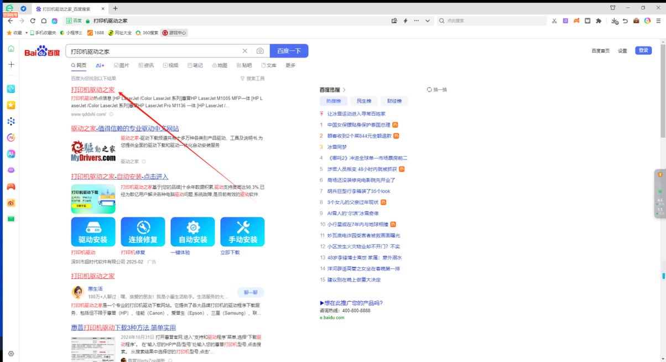Click the home icon in left sidebar

[11, 48]
